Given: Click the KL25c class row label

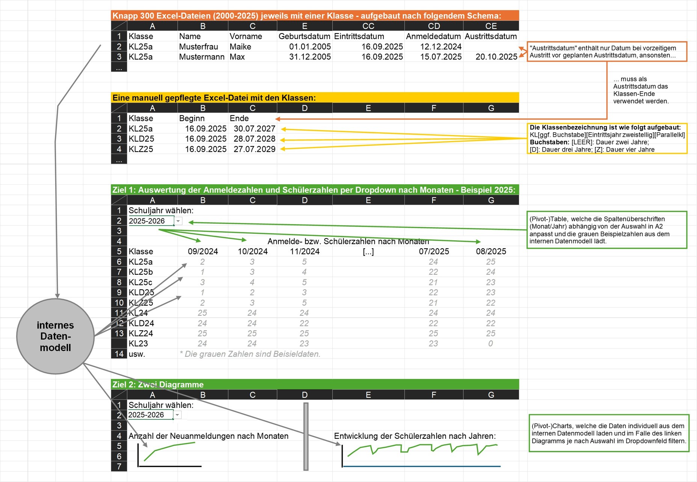Looking at the screenshot, I should 140,282.
